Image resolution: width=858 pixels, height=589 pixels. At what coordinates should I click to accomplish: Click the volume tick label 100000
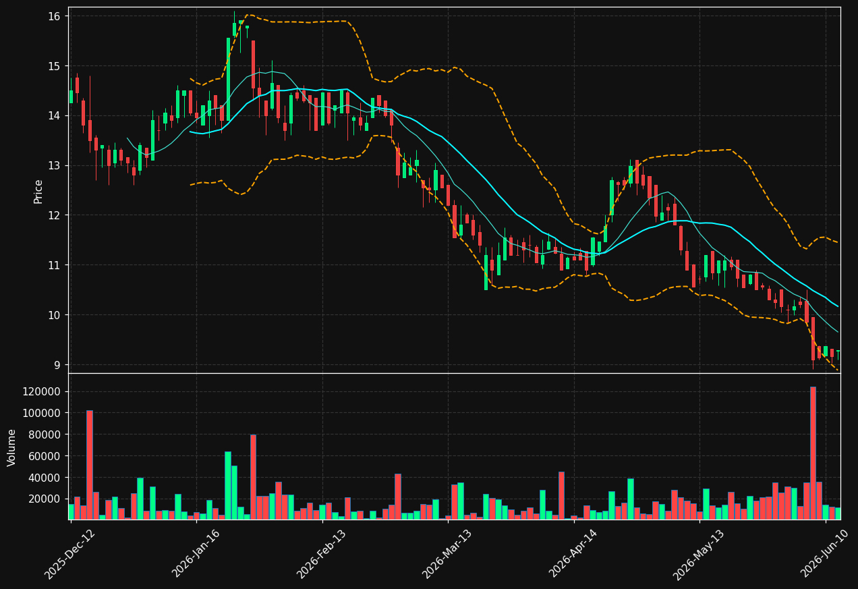point(42,413)
